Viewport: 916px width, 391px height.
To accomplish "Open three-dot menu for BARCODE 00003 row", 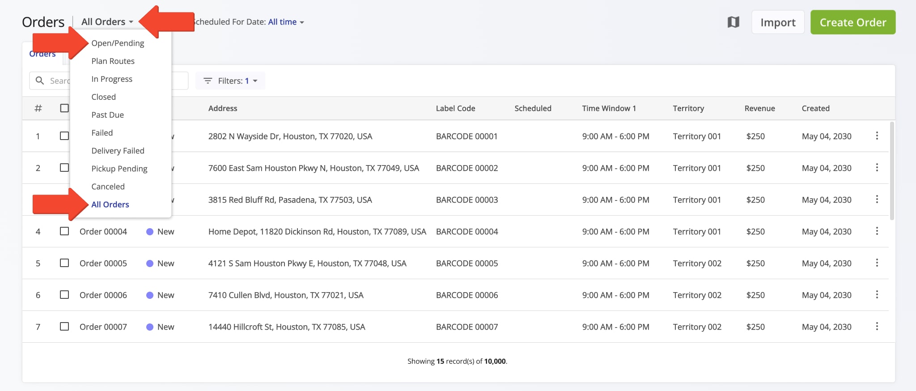I will (877, 199).
